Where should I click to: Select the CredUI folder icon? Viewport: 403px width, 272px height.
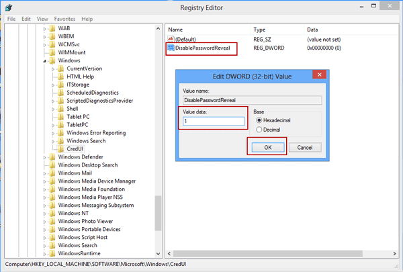tap(60, 148)
